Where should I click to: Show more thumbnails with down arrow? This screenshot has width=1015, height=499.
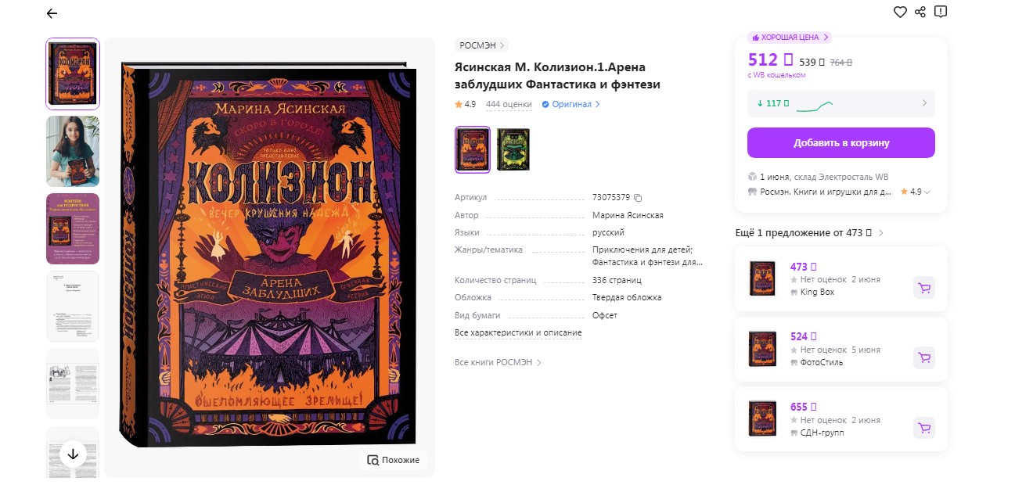click(x=73, y=454)
